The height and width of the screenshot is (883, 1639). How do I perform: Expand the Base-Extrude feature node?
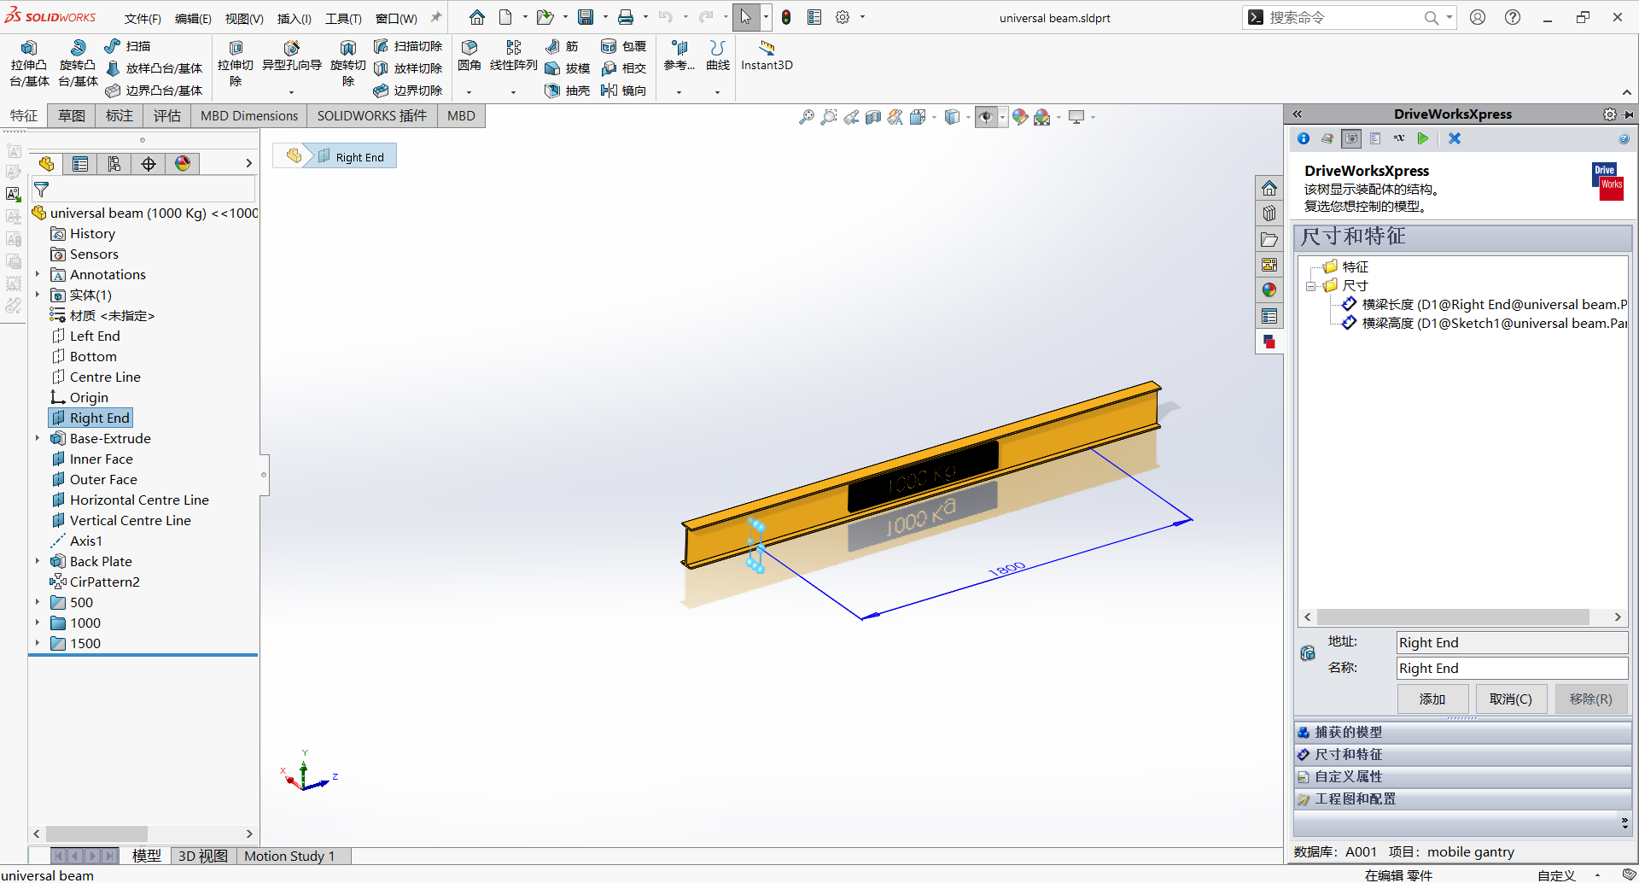[x=38, y=438]
